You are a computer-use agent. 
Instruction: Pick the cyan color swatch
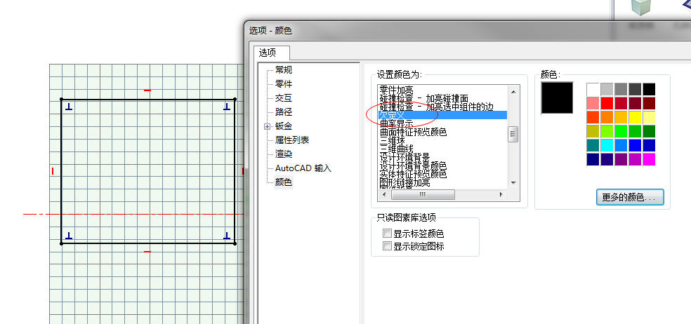[x=607, y=145]
